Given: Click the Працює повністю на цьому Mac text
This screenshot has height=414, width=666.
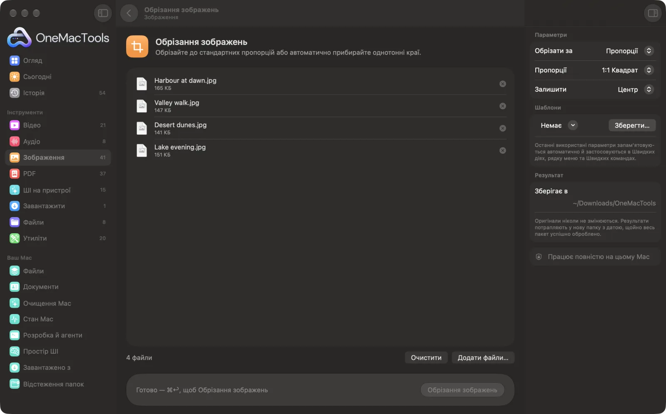Looking at the screenshot, I should click(599, 257).
